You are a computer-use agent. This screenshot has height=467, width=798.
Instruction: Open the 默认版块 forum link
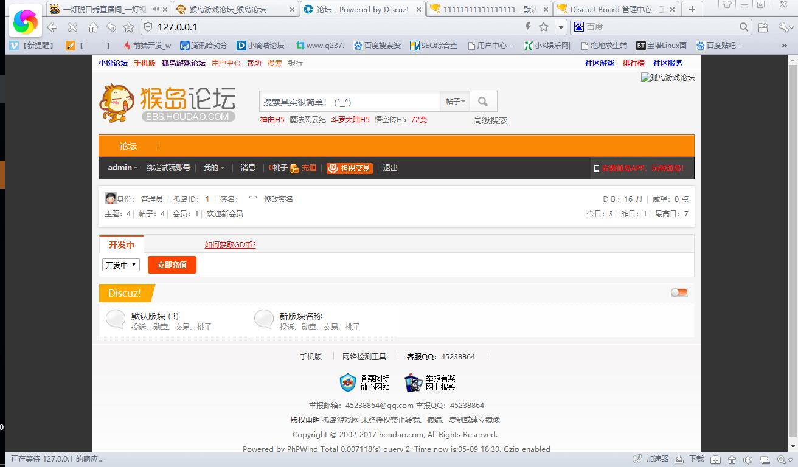pos(155,316)
